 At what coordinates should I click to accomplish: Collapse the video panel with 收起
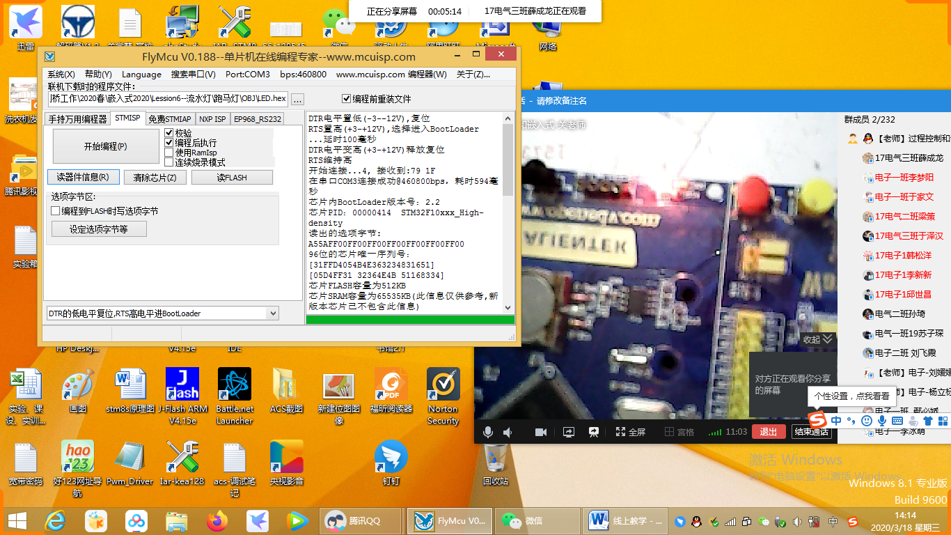pos(818,339)
